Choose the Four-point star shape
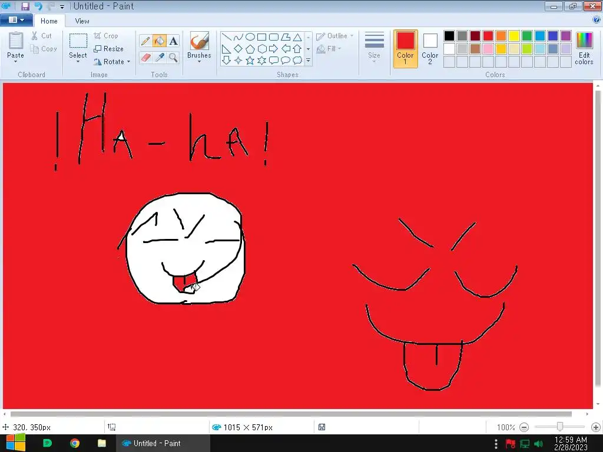Image resolution: width=603 pixels, height=452 pixels. point(238,61)
